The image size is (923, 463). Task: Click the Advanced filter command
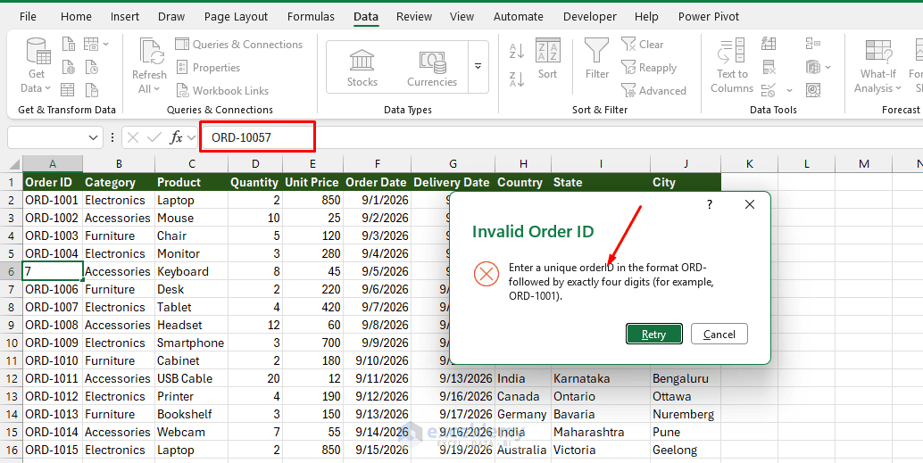click(653, 91)
